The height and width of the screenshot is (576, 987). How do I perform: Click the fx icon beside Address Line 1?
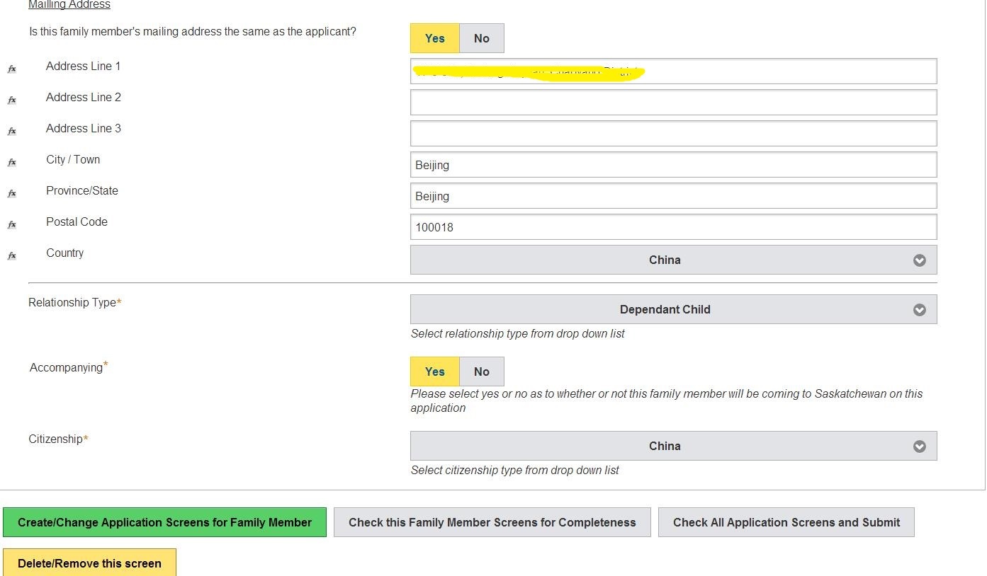[x=11, y=69]
